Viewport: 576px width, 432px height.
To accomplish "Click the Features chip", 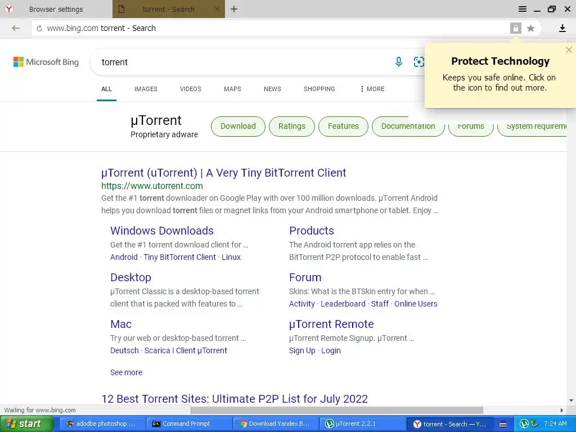I will click(343, 126).
